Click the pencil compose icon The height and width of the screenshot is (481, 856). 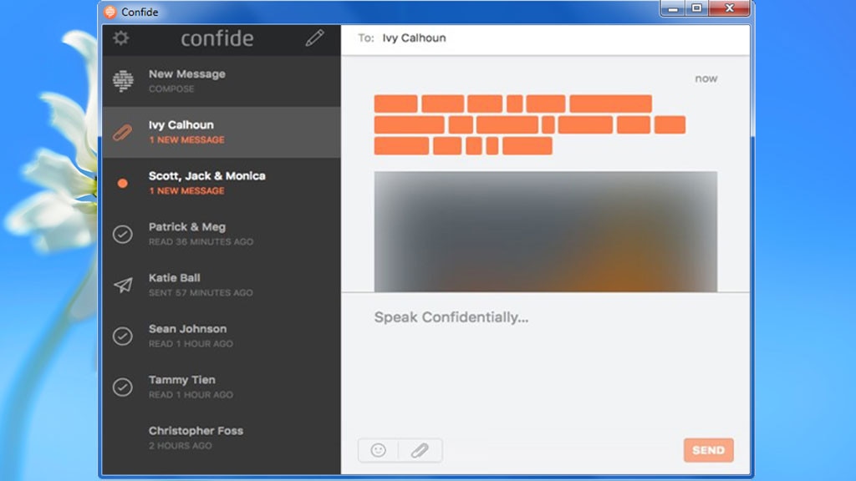tap(314, 38)
